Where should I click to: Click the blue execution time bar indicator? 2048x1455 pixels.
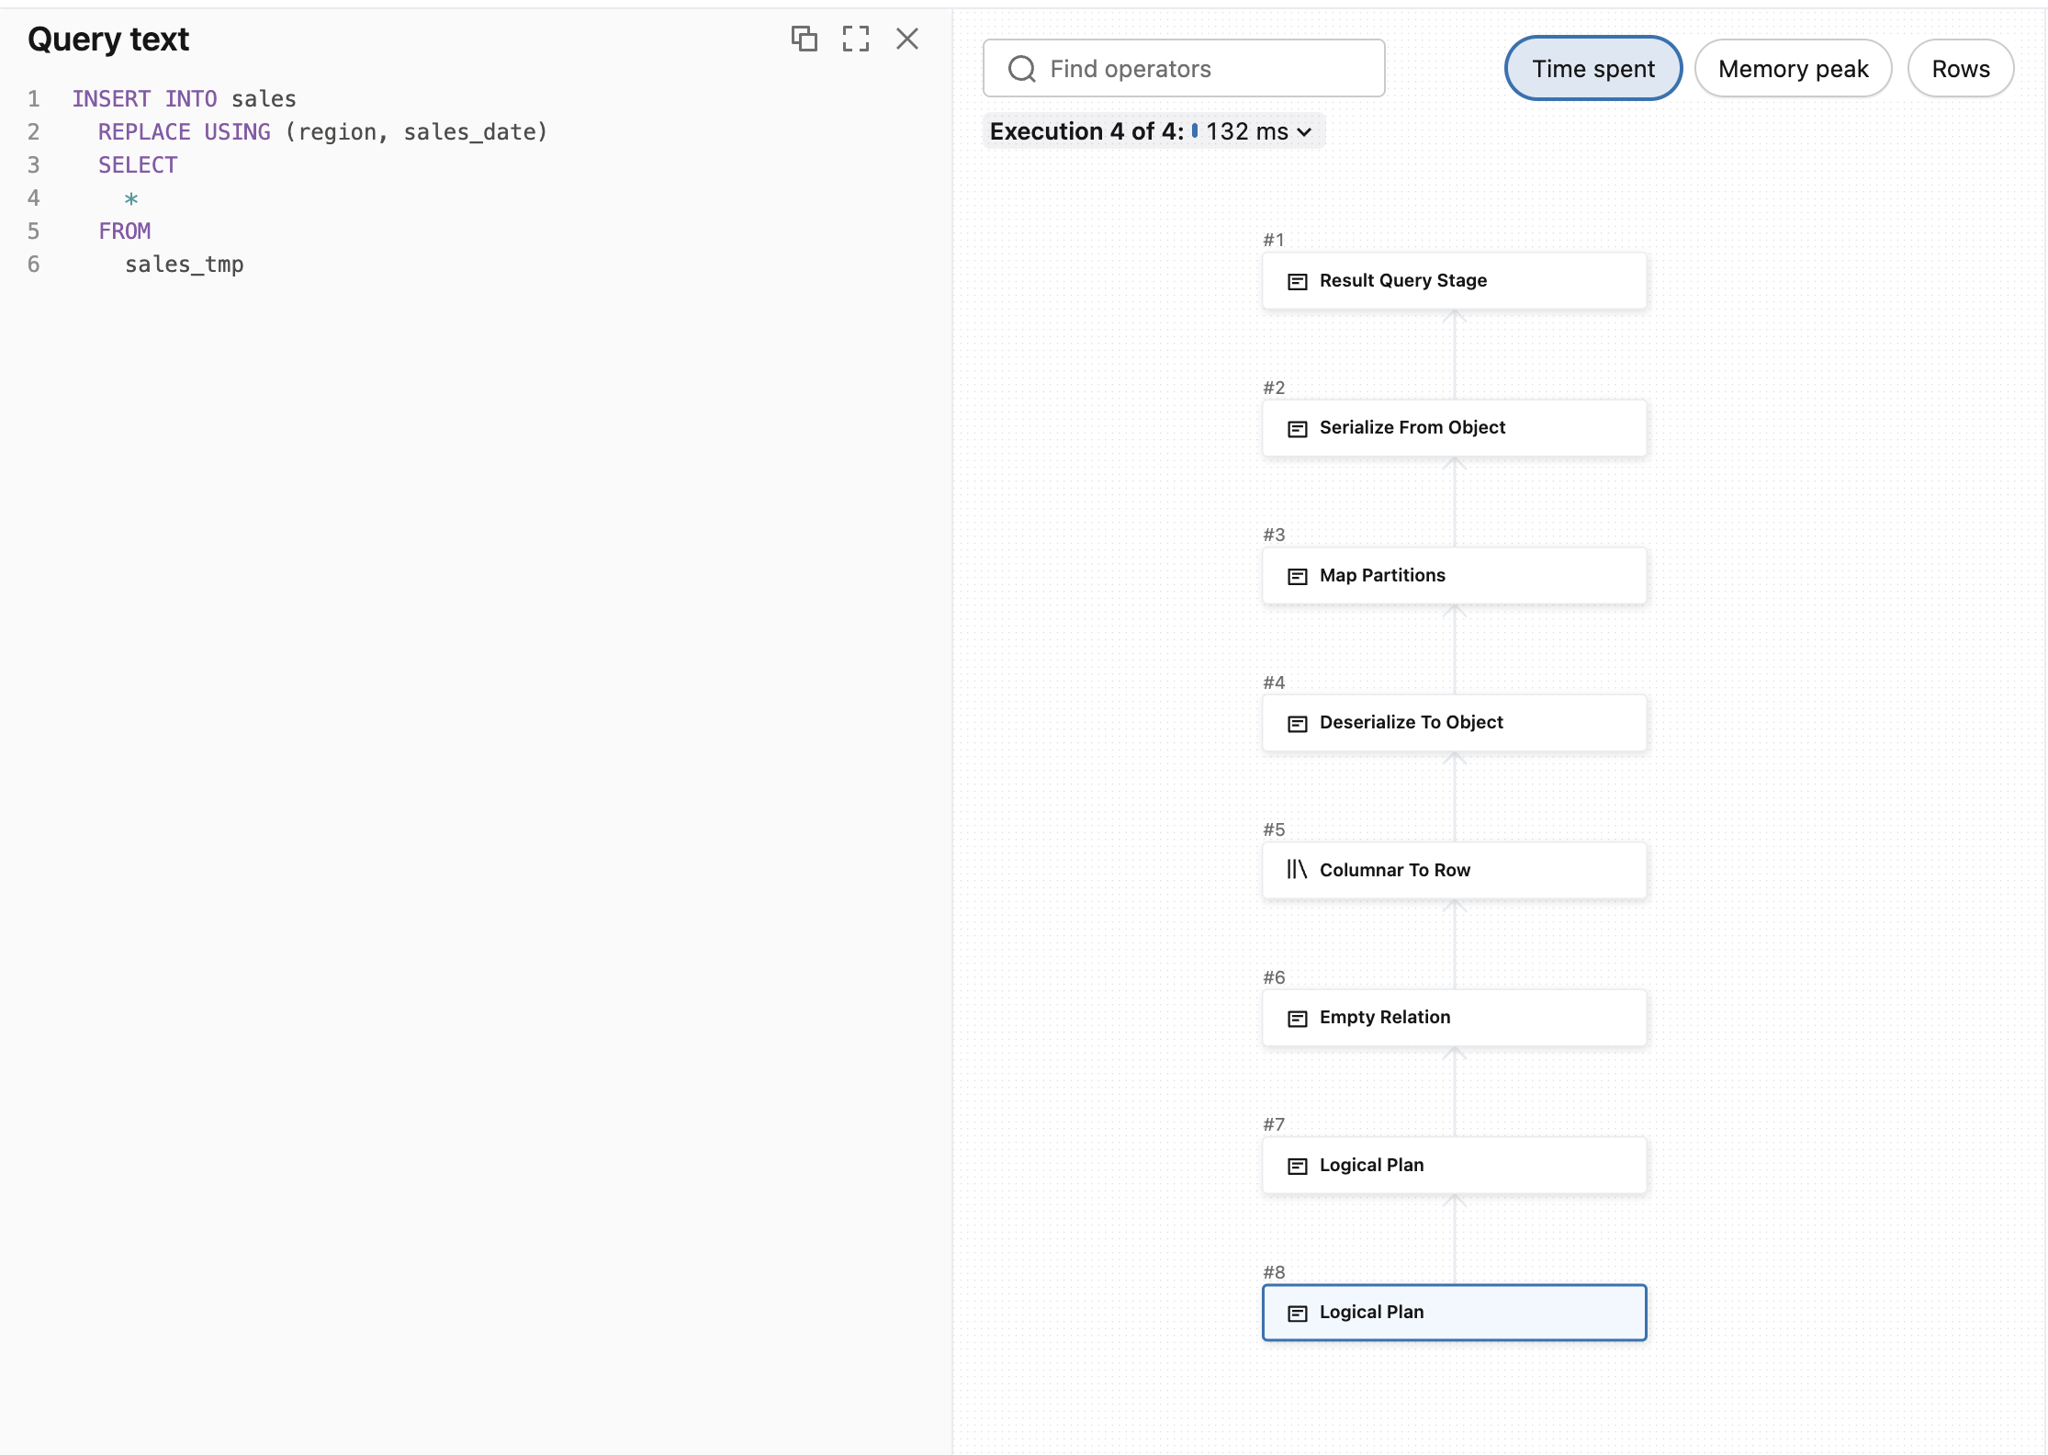(x=1194, y=131)
